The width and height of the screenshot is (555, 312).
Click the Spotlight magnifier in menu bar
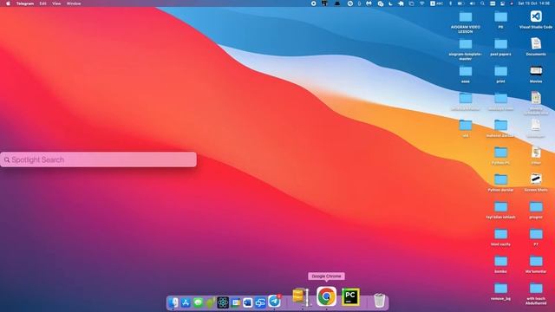[482, 3]
